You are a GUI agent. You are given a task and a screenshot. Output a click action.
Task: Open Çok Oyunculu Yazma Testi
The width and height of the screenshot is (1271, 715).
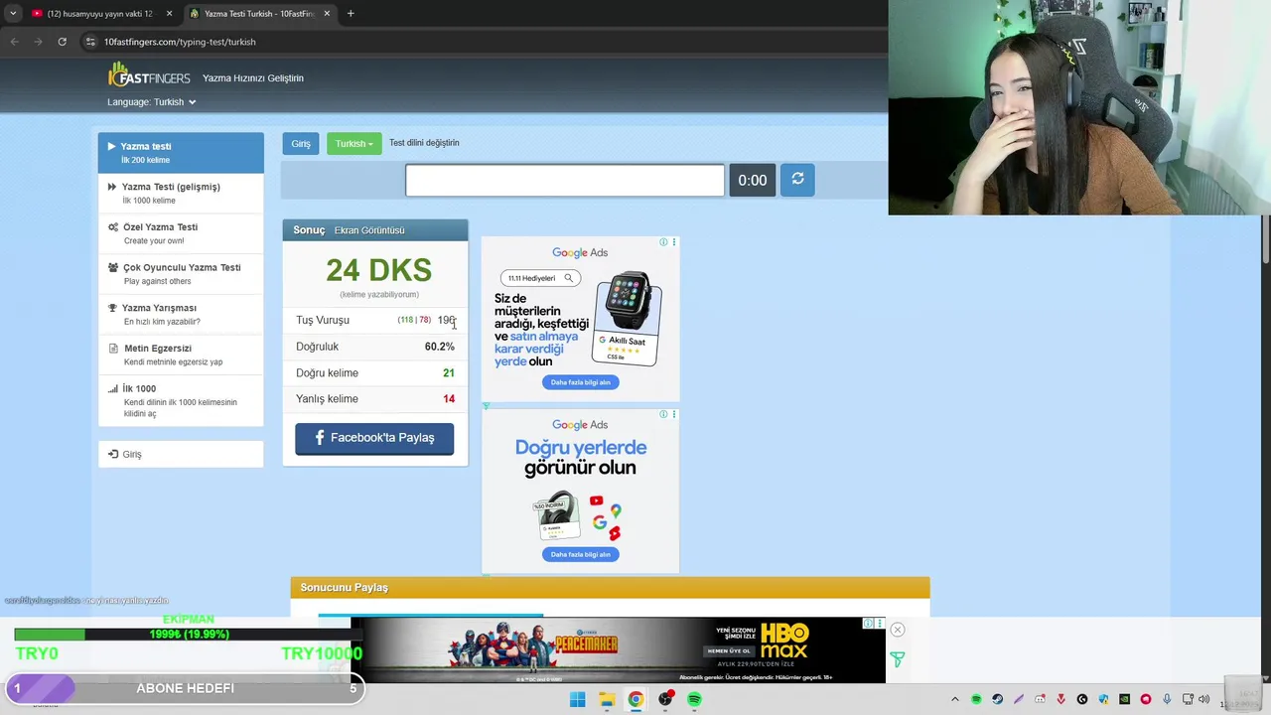(181, 274)
